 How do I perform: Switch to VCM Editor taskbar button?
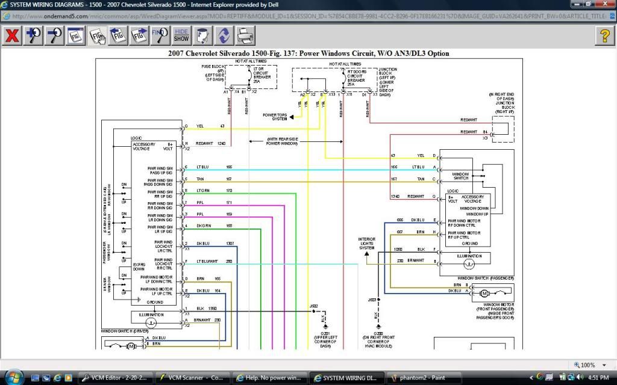click(116, 378)
